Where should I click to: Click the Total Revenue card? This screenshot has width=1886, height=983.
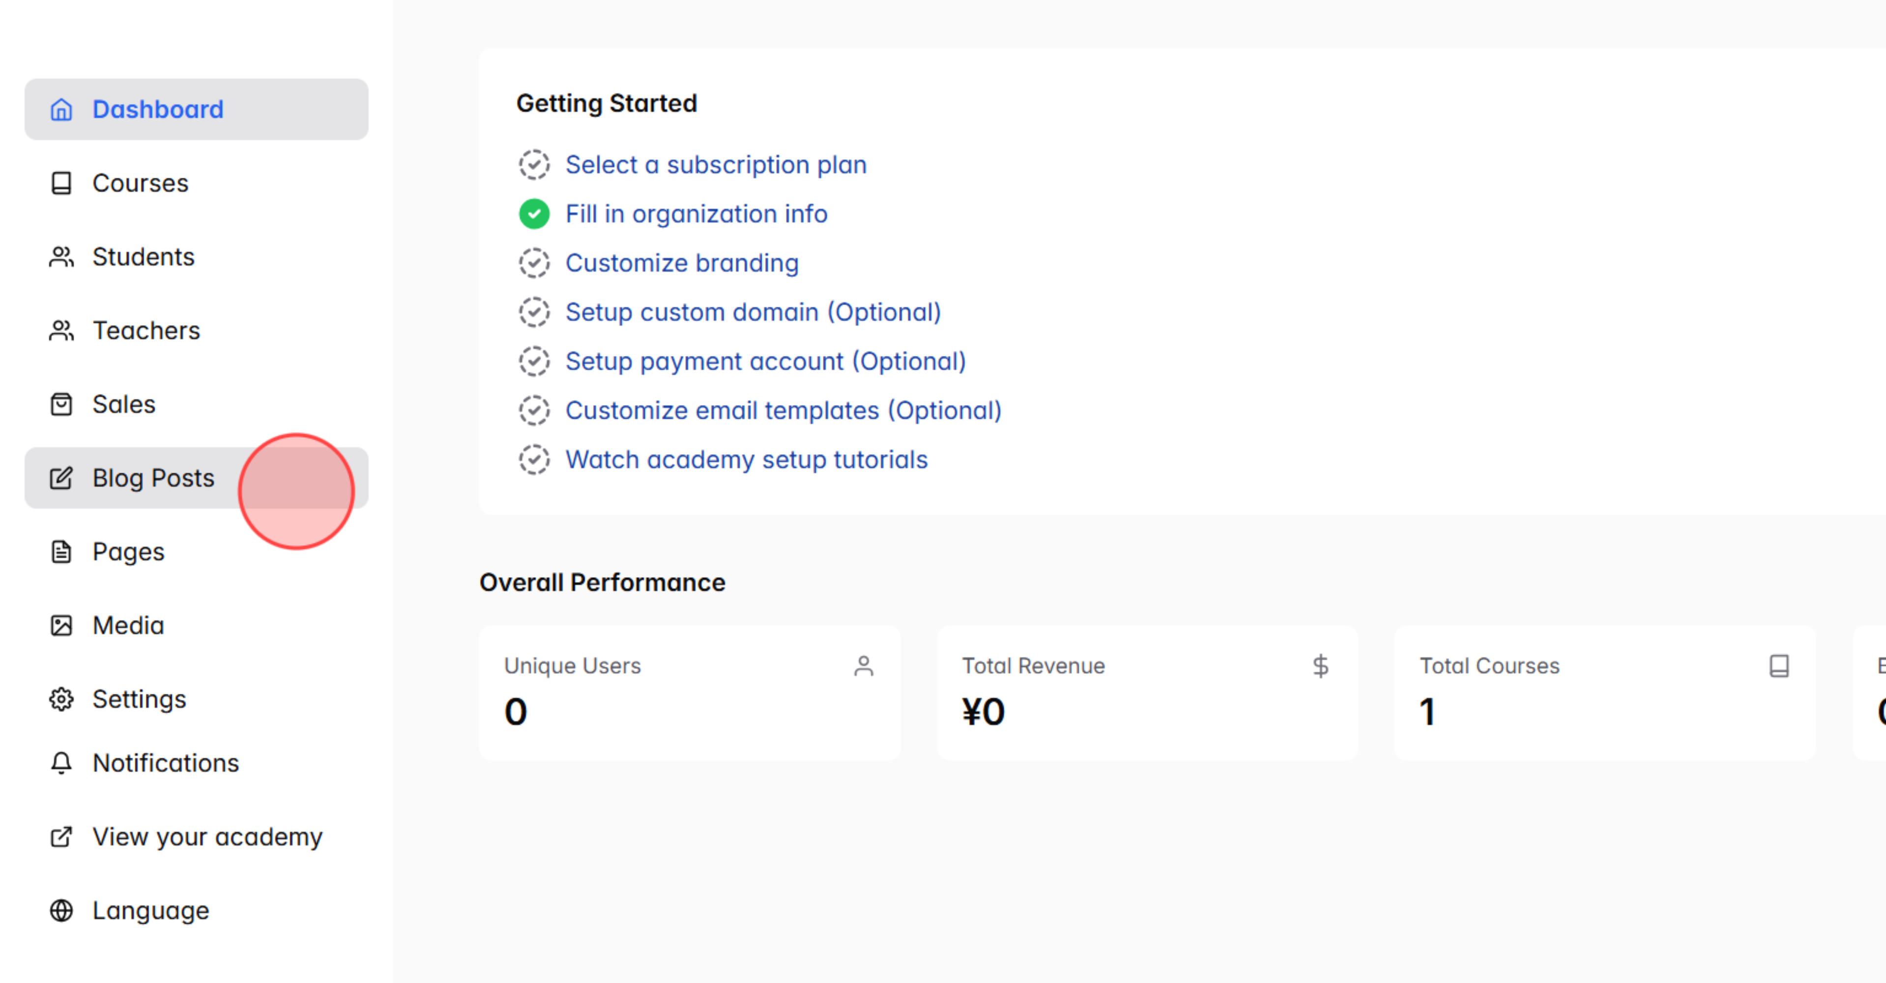click(1147, 693)
